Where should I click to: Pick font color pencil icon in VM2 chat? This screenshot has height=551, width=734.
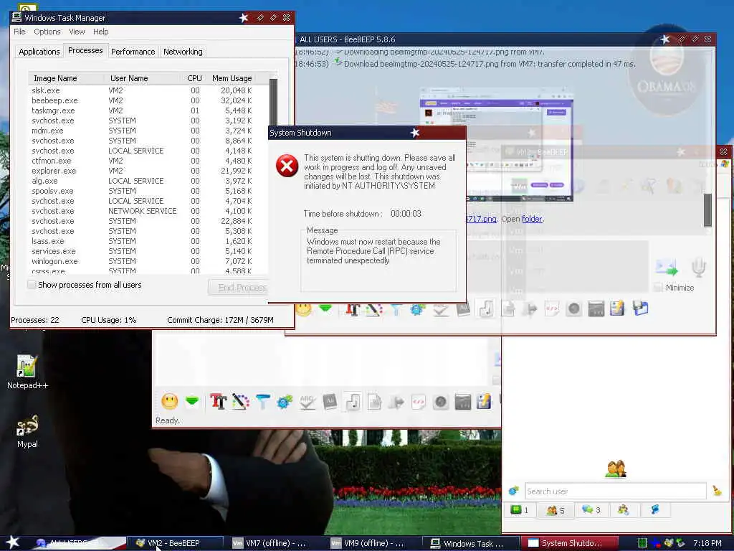click(241, 402)
